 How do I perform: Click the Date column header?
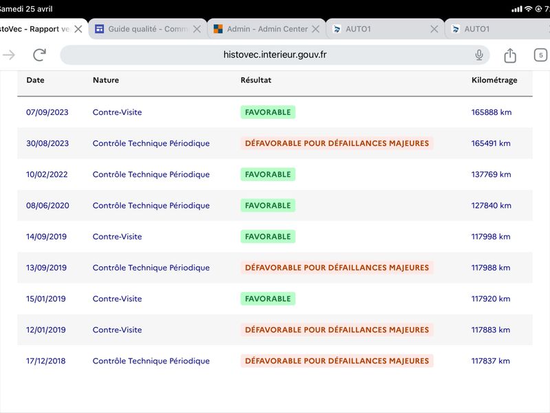[x=36, y=80]
